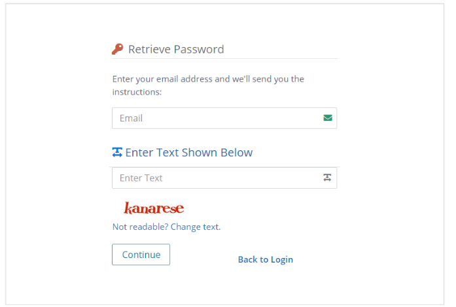This screenshot has height=307, width=456.
Task: Click the key icon beside Retrieve Password
Action: [118, 49]
